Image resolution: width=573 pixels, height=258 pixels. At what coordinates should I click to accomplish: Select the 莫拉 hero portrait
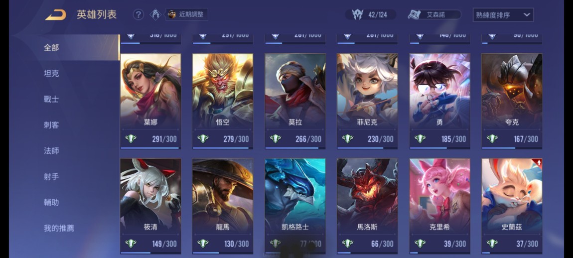pos(295,91)
